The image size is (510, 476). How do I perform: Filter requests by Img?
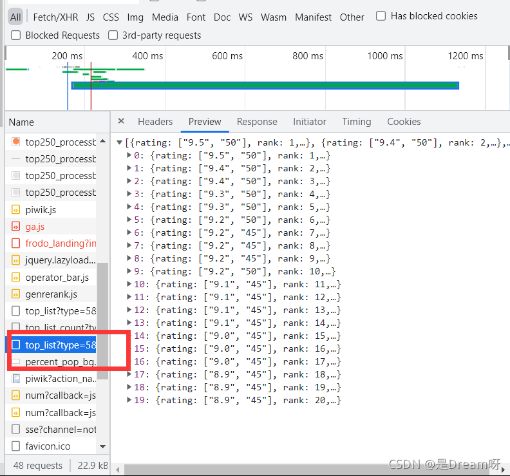coord(135,17)
